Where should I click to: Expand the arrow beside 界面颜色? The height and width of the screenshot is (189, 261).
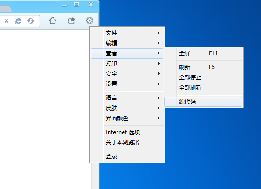(x=159, y=118)
